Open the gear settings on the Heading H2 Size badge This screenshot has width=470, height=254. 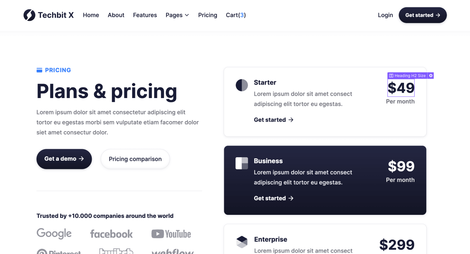coord(431,75)
